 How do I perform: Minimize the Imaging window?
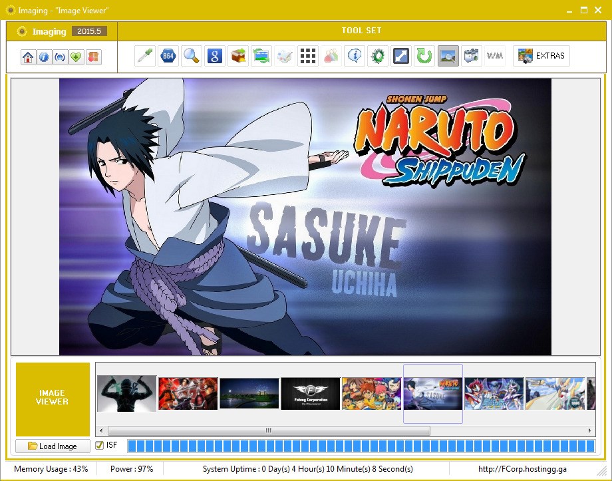tap(569, 11)
